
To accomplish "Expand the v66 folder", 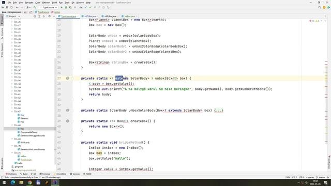I will click(x=12, y=108).
